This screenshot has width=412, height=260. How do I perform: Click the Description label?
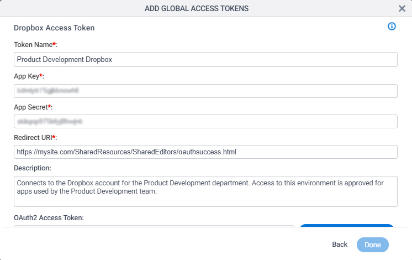[33, 168]
